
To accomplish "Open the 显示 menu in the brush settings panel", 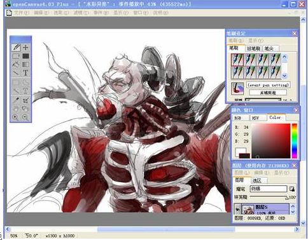I will 256,41.
